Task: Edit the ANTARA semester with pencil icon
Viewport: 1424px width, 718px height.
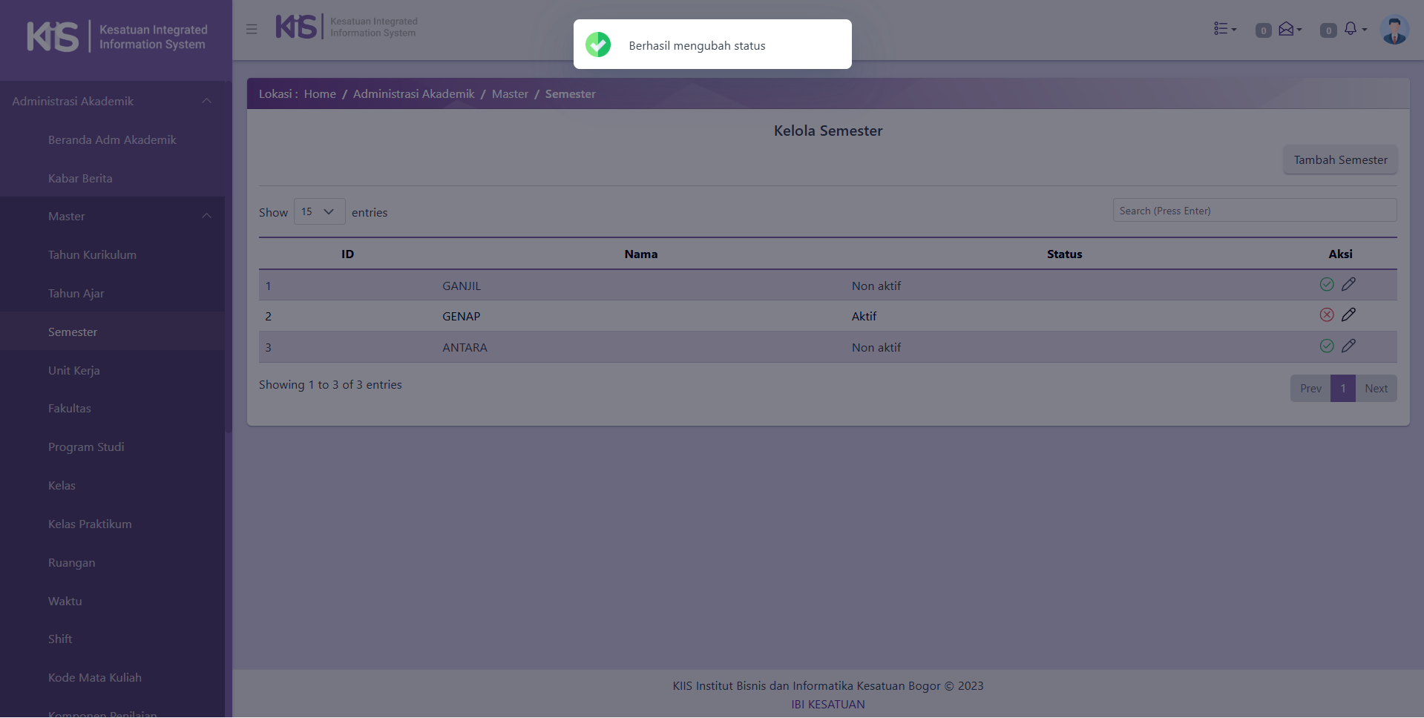Action: coord(1348,346)
